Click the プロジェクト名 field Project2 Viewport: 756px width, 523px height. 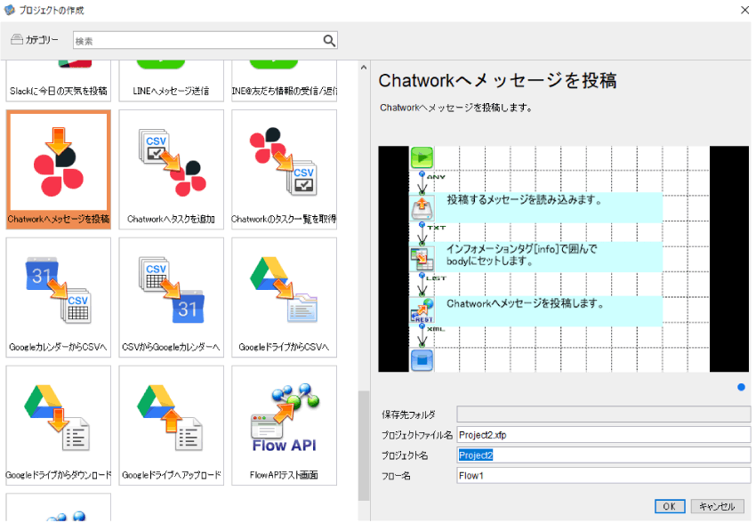[x=604, y=455]
